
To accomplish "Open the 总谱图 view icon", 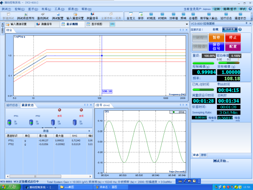I will [x=193, y=16].
